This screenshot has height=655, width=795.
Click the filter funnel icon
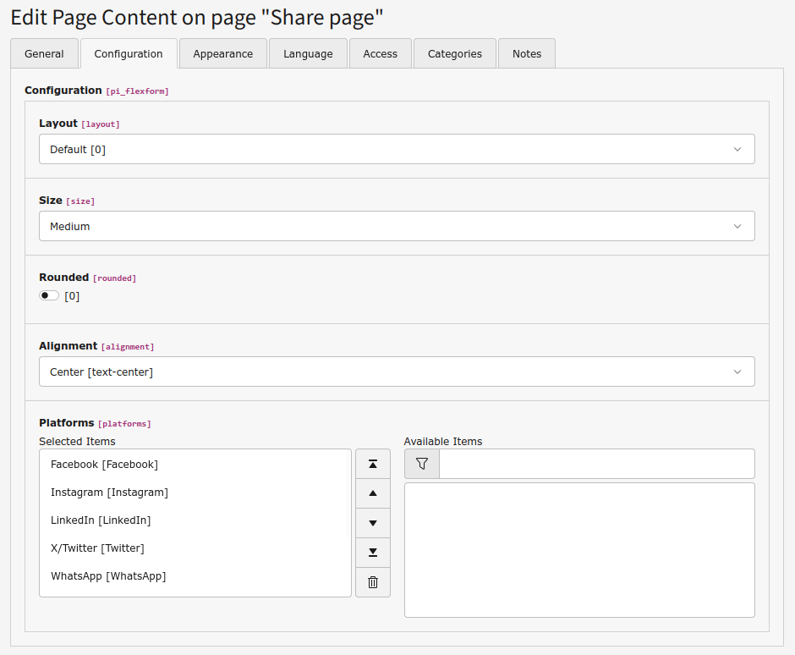tap(422, 464)
